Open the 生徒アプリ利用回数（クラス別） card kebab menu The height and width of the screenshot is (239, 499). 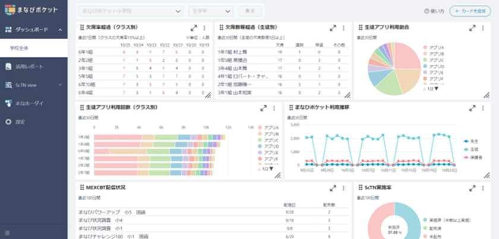click(274, 108)
